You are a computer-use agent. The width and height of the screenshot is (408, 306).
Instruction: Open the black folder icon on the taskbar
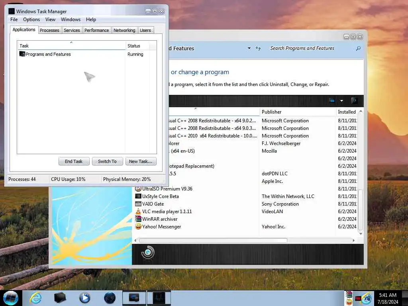60,298
